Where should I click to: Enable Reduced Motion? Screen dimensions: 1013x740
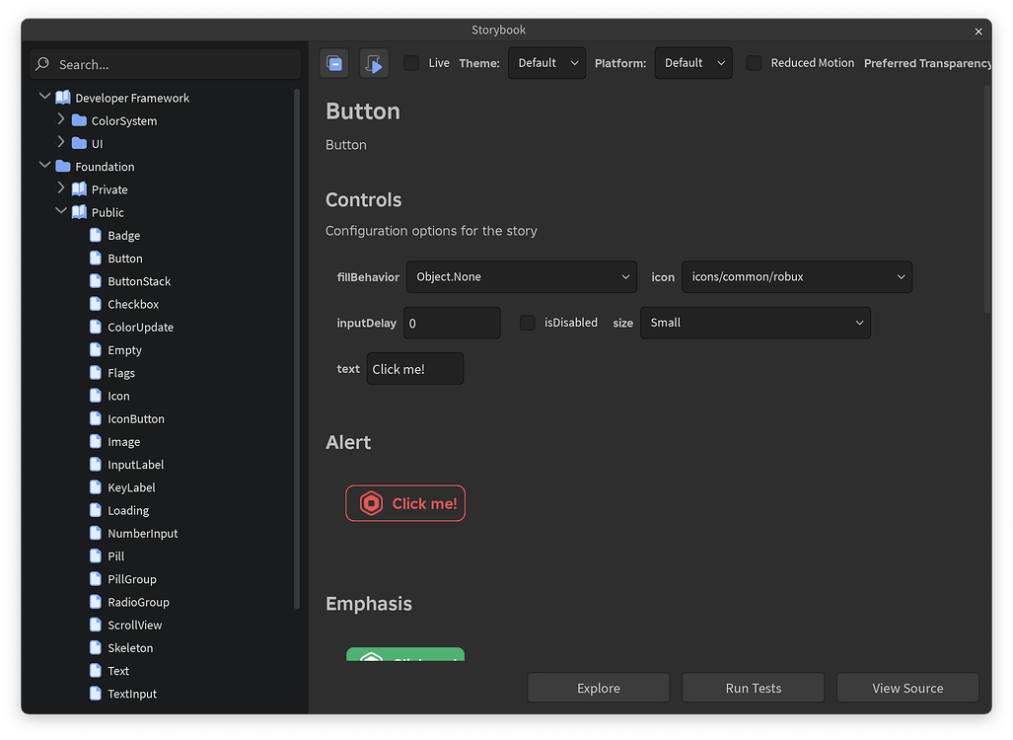click(754, 62)
